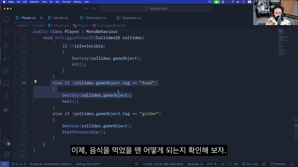Open the Edit menu
Viewport: 298px width, 167px height.
(25, 2)
